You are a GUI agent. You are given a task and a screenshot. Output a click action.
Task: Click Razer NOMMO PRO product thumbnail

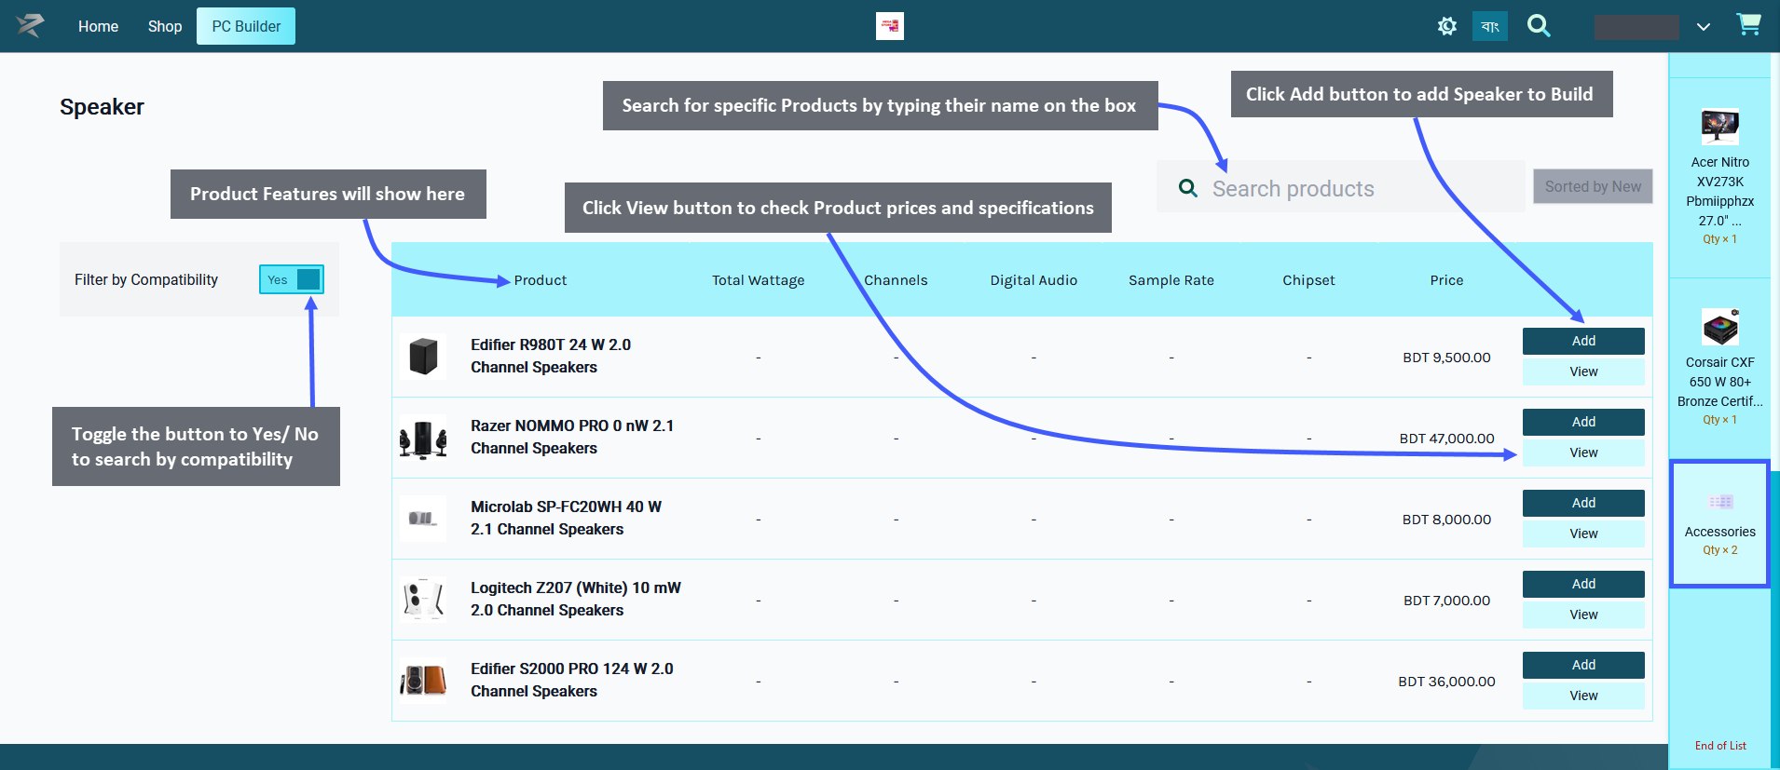[x=423, y=438]
